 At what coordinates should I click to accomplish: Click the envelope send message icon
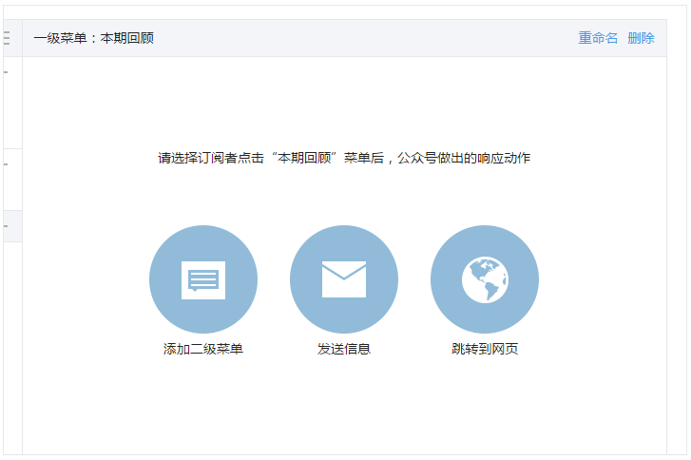click(x=343, y=279)
